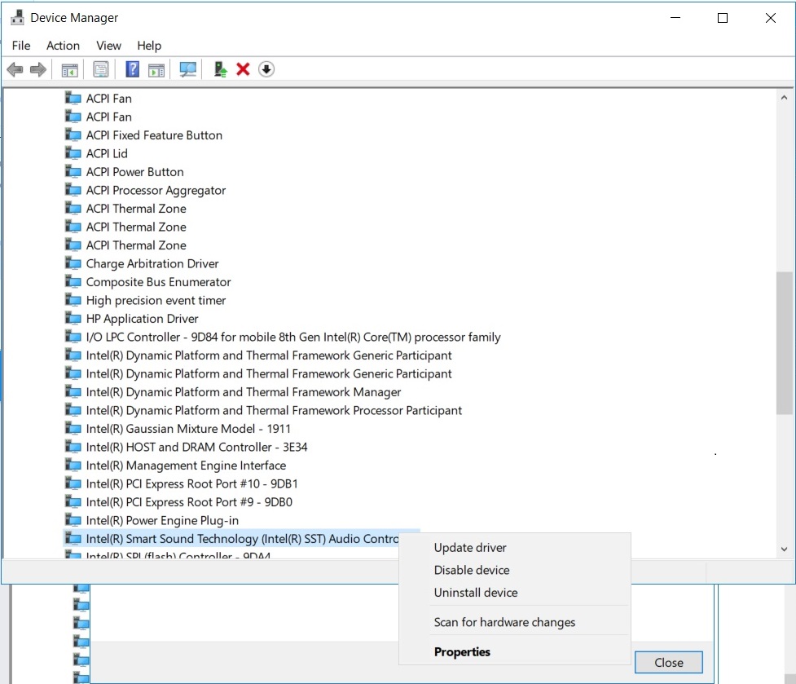Select Dynamic Platform Thermal Framework Processor Participant

coord(274,410)
